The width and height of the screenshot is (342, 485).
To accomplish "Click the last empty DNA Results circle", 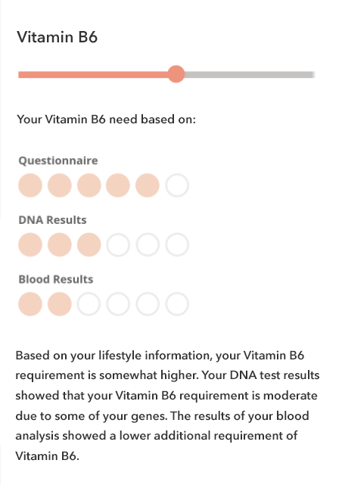I will (x=177, y=244).
